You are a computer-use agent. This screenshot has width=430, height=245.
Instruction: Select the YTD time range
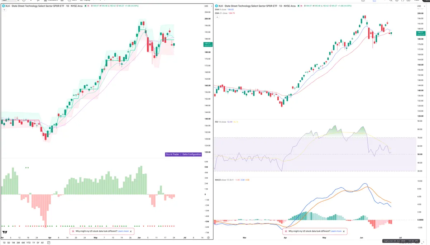[28, 243]
